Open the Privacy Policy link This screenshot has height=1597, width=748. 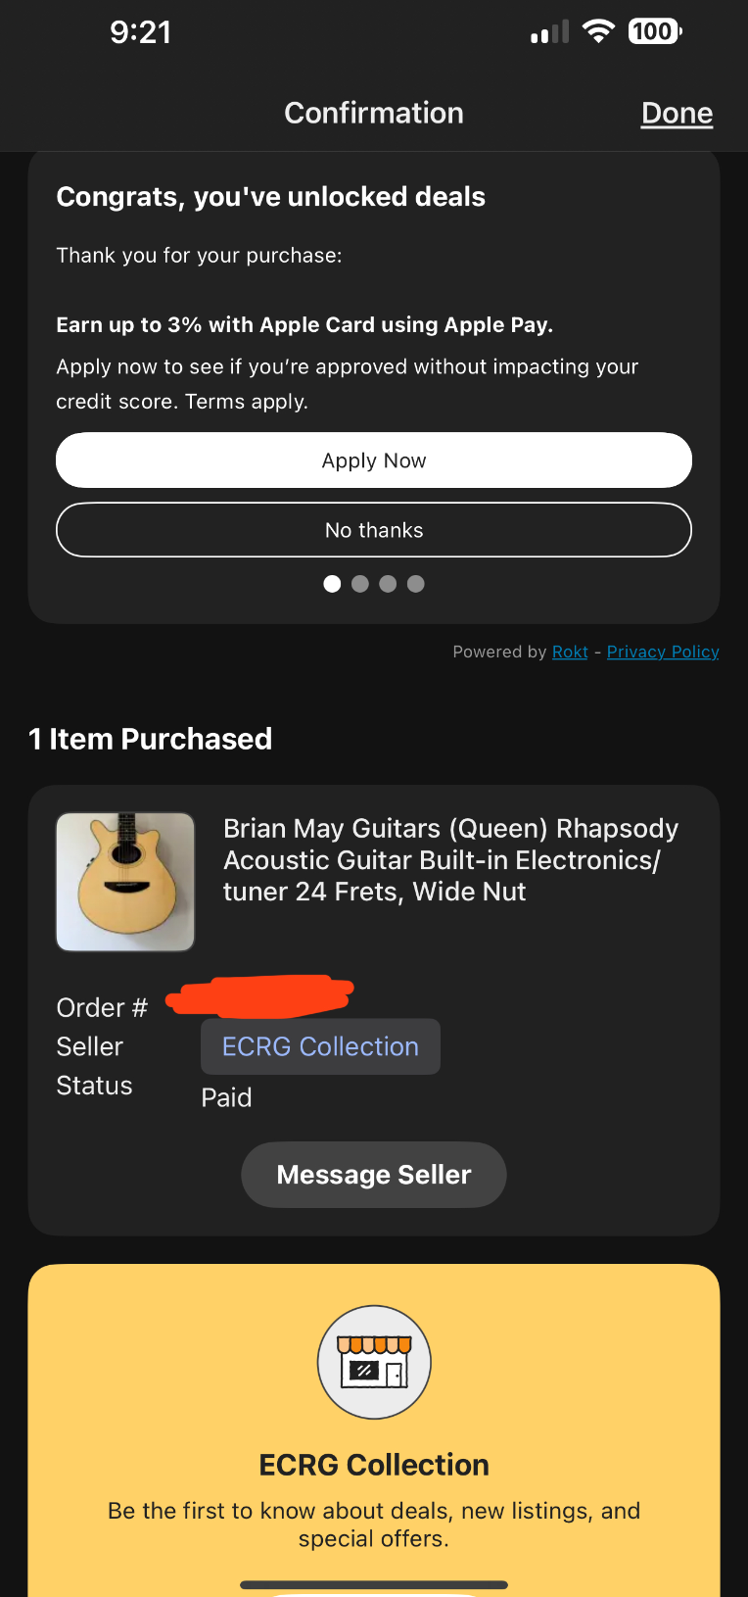[x=663, y=652]
